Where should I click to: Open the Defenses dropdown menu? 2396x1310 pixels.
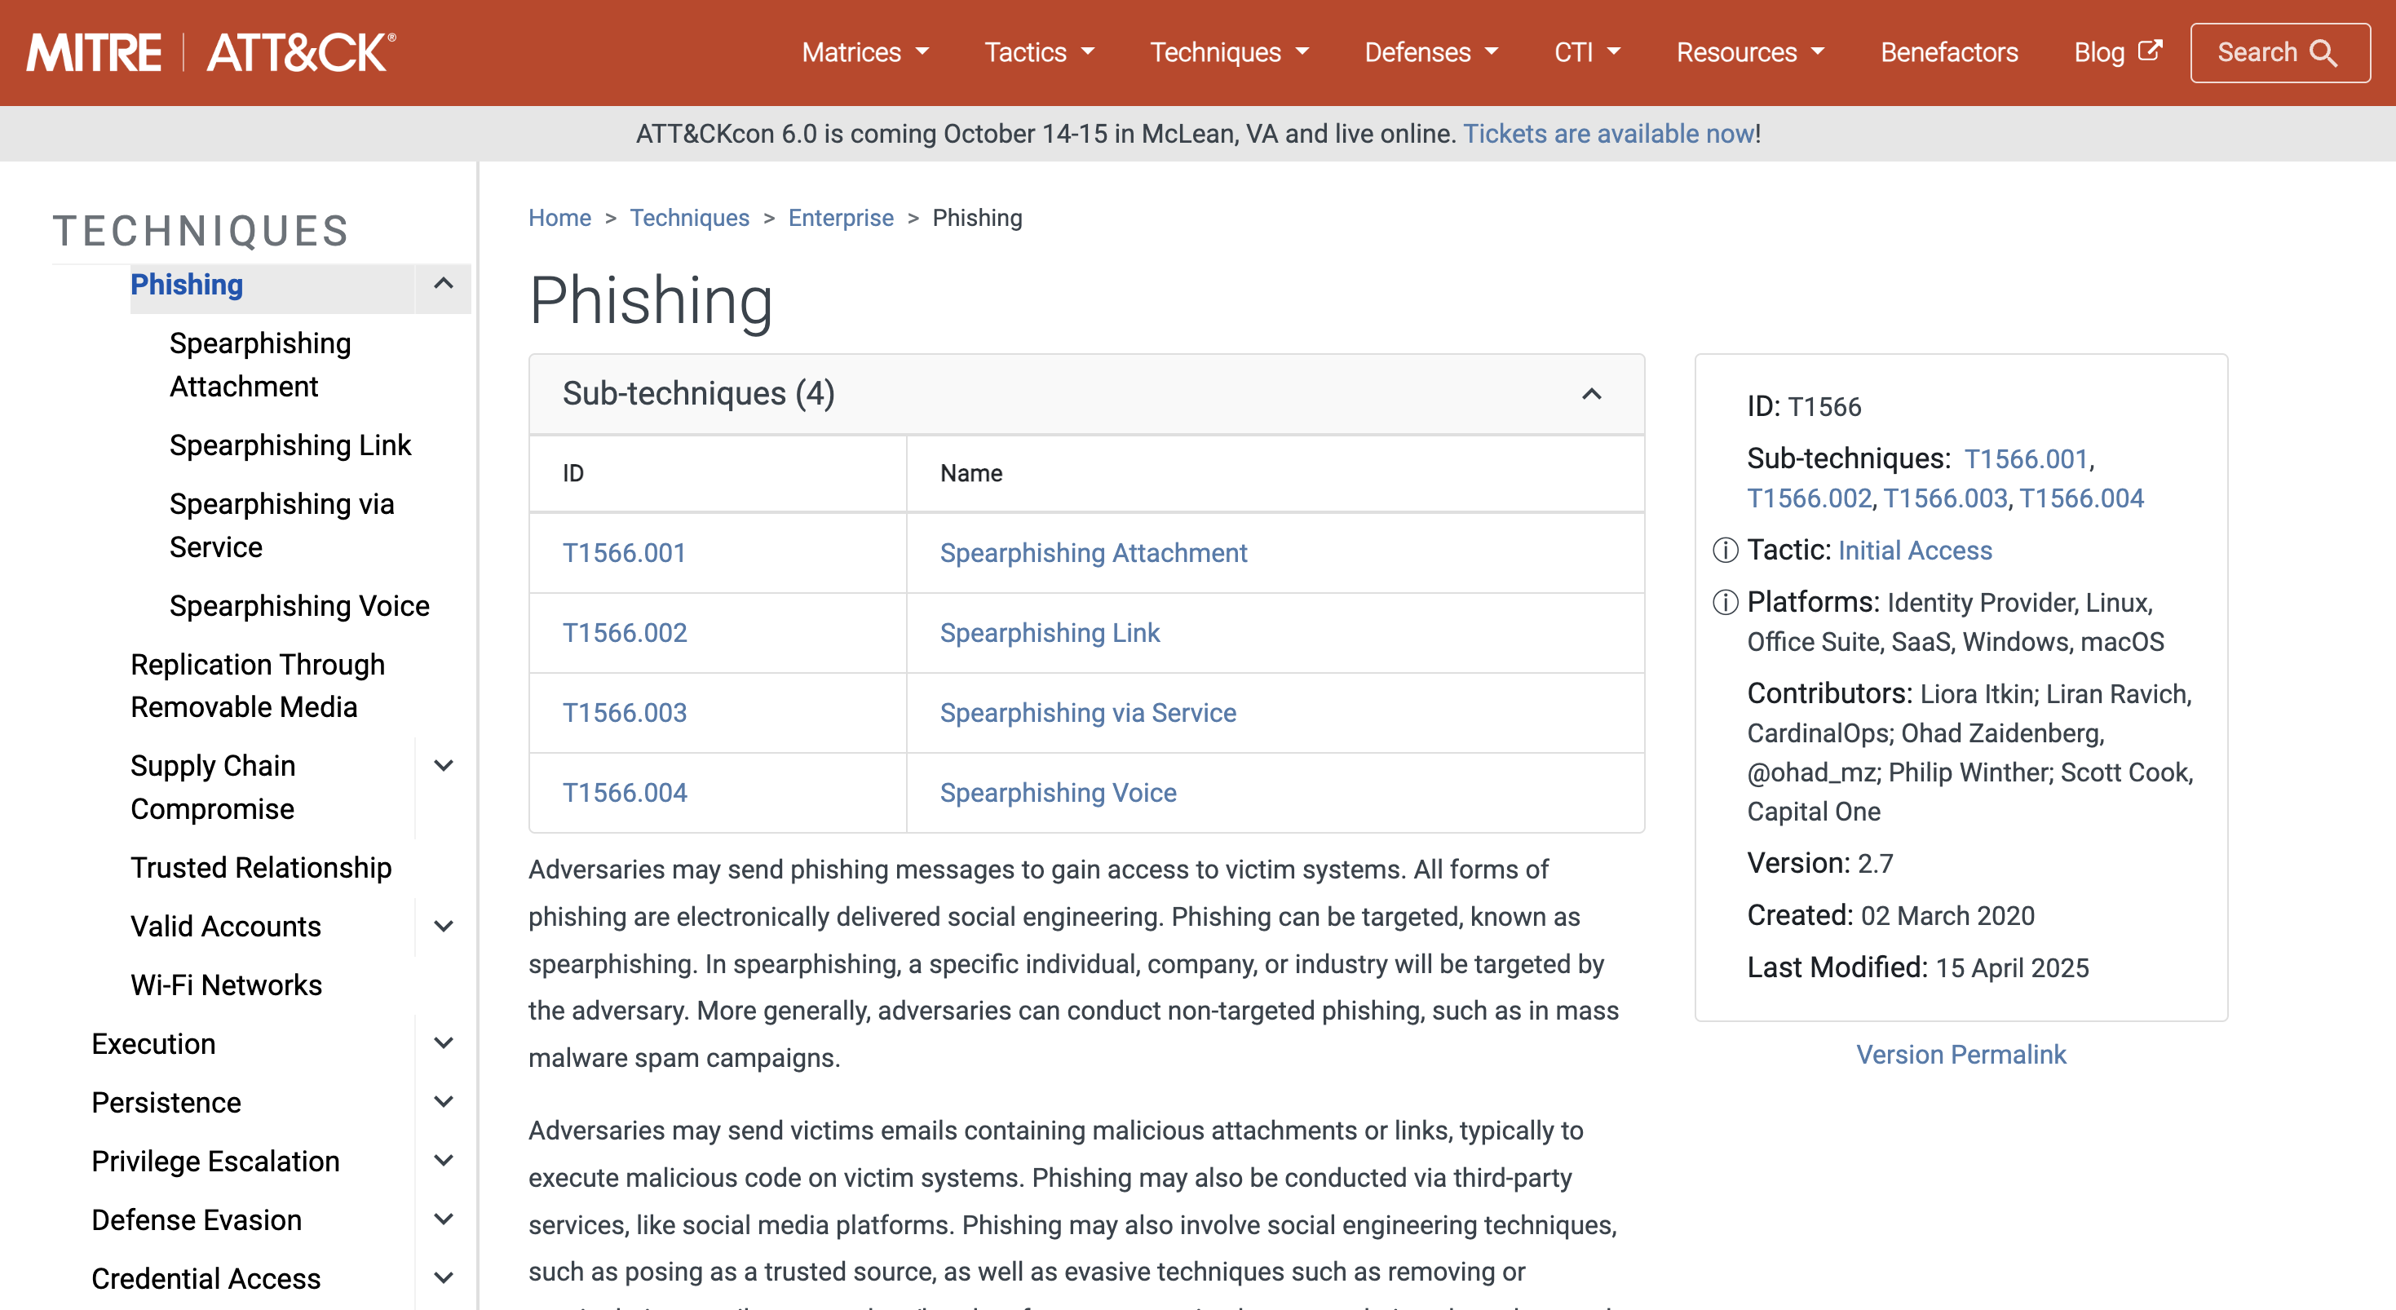tap(1430, 53)
